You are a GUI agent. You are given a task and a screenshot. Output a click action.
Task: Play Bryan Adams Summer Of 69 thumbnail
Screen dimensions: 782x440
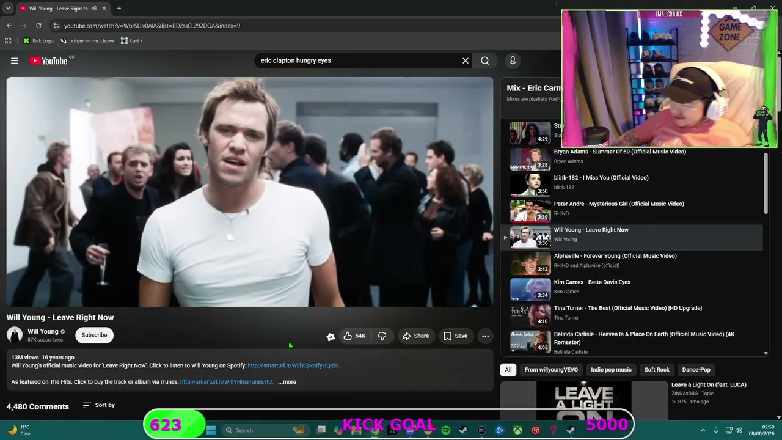point(530,159)
